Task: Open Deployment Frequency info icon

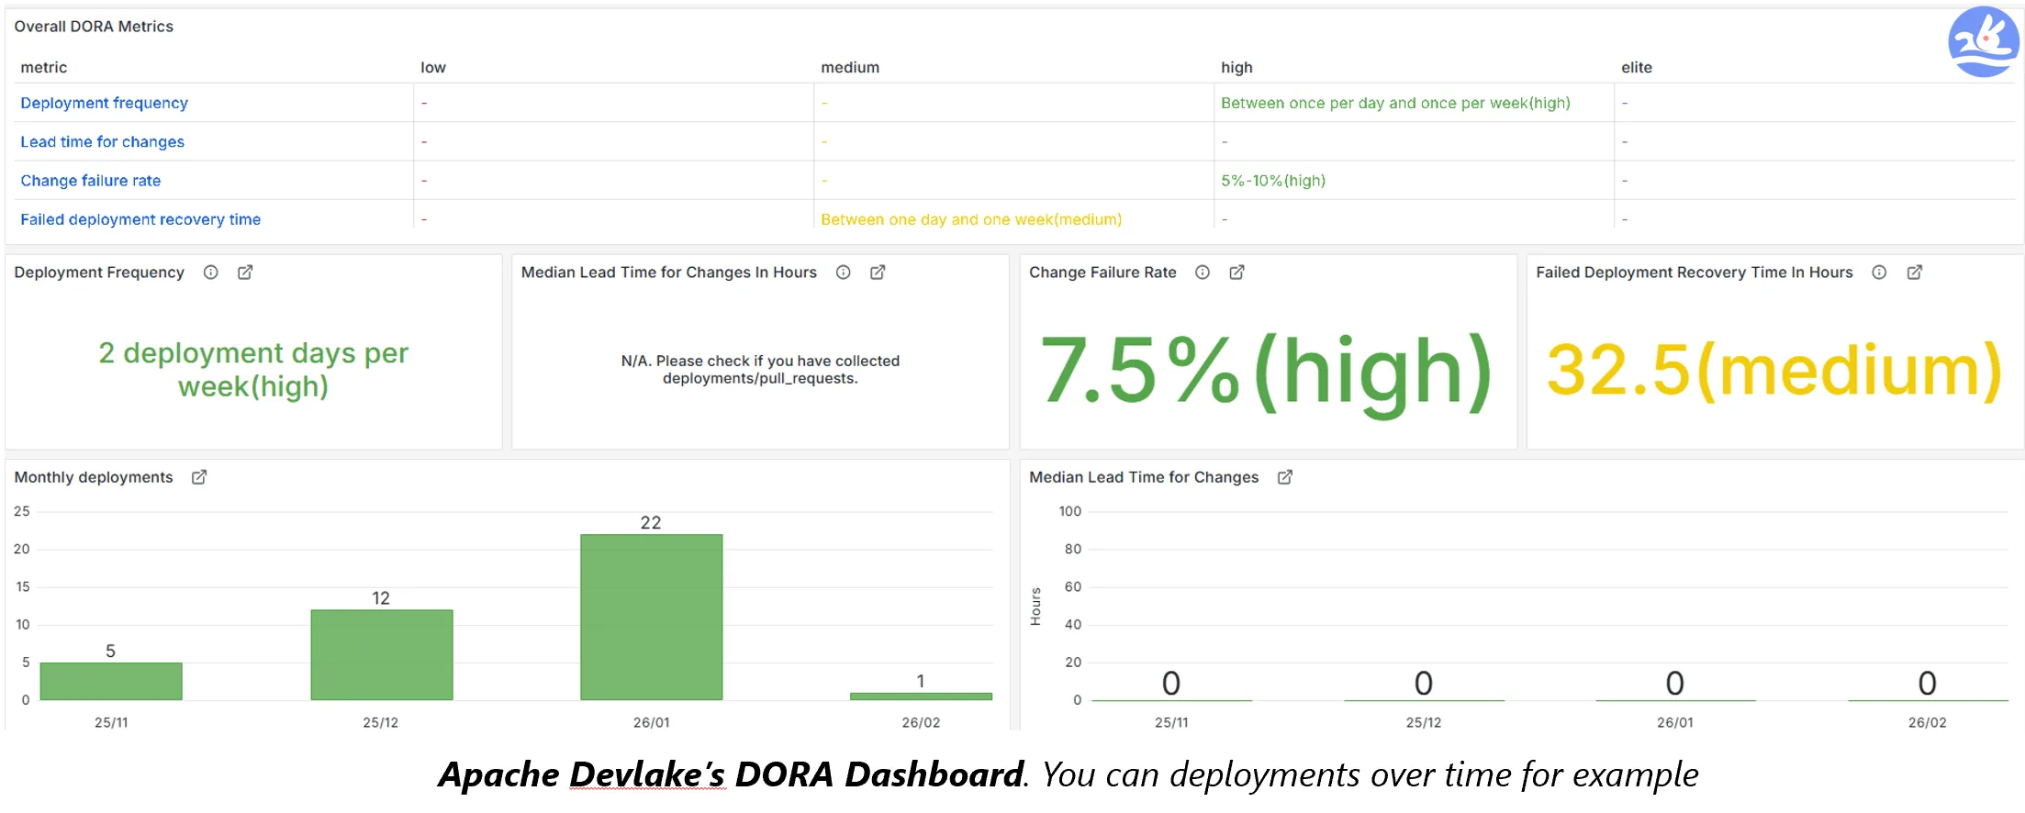Action: coord(211,273)
